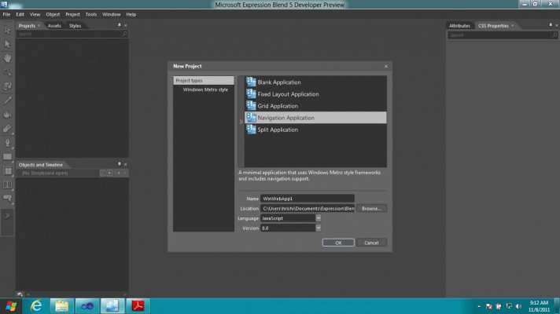
Task: Switch to the Styles tab
Action: coord(75,26)
